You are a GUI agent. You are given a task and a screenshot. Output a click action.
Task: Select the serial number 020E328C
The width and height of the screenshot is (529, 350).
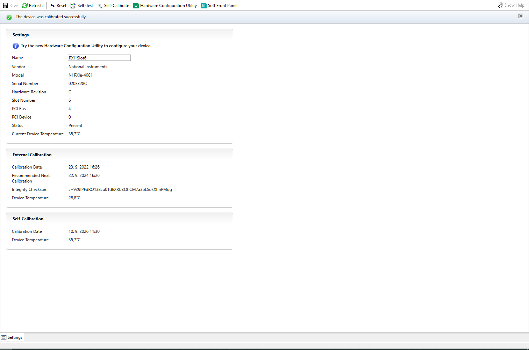pyautogui.click(x=78, y=84)
